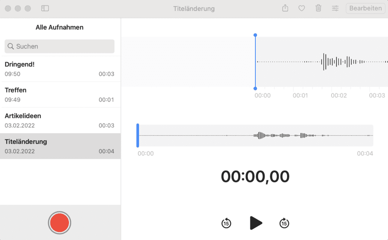The height and width of the screenshot is (240, 388).
Task: Skip forward 15 seconds
Action: [x=284, y=223]
